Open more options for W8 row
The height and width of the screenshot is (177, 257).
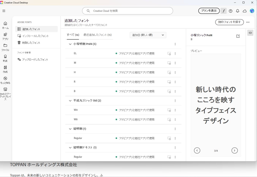pyautogui.click(x=175, y=120)
